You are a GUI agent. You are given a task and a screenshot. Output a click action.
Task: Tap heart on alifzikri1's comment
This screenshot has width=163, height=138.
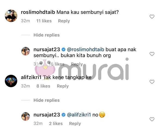[x=152, y=82]
